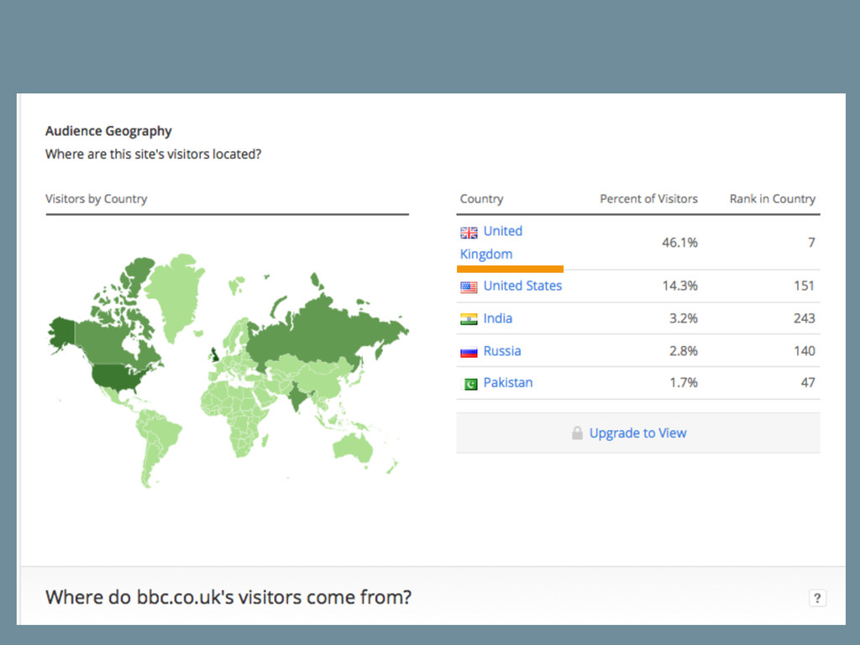Screen dimensions: 860x645
Task: Select the 14.3% value for United States
Action: click(679, 286)
